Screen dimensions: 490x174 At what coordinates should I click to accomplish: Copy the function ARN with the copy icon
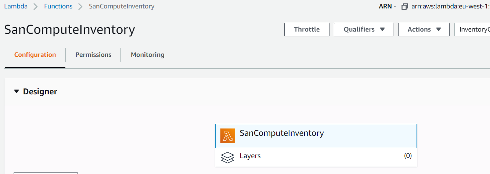[x=405, y=7]
